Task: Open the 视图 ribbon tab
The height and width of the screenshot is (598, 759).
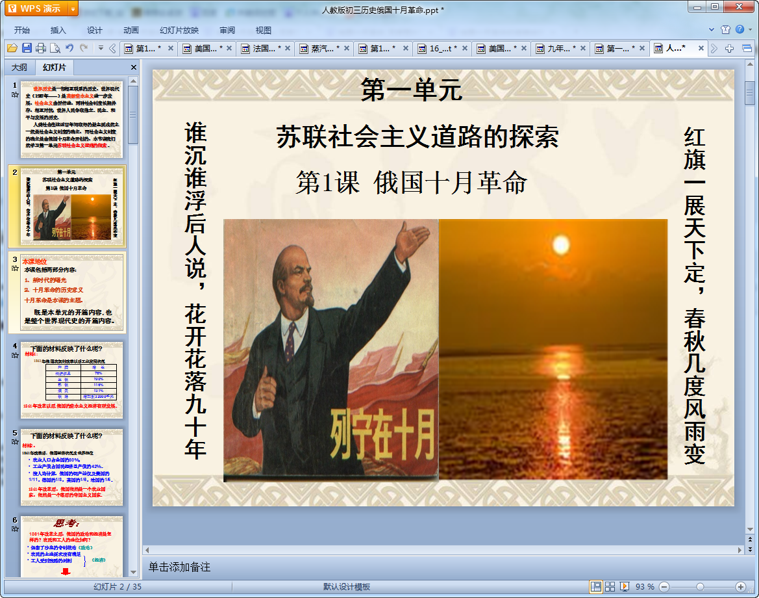Action: point(264,30)
